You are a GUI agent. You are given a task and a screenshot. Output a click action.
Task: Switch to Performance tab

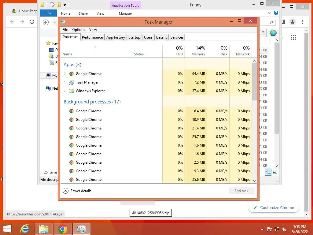pyautogui.click(x=92, y=37)
